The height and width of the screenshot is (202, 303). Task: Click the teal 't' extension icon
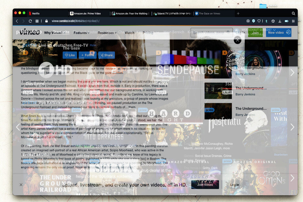pyautogui.click(x=266, y=21)
